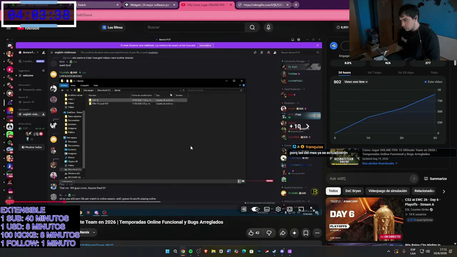Viewport: 457px width, 257px height.
Task: Switch to the Widgets browser tab
Action: [x=150, y=5]
